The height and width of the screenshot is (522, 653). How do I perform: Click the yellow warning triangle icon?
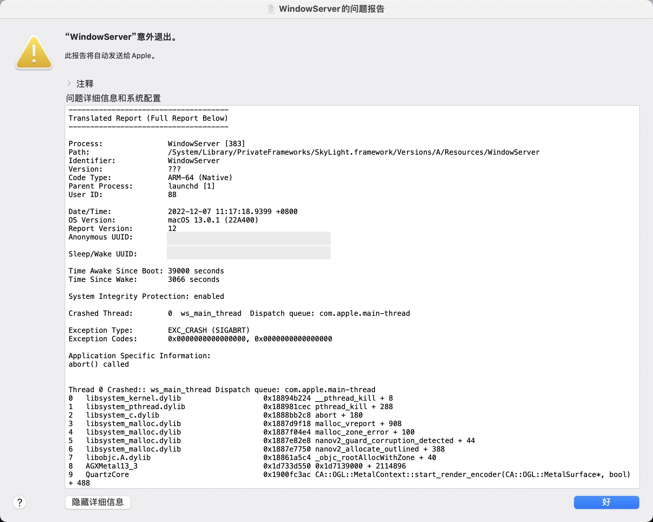coord(34,53)
